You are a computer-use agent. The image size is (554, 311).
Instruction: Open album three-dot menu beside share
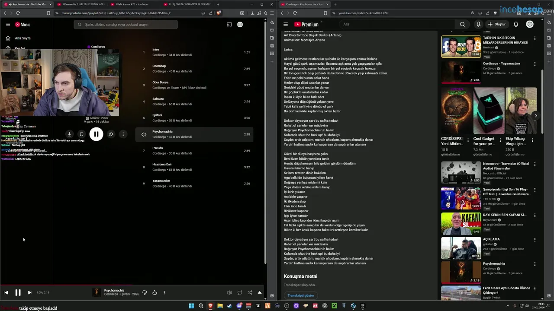click(123, 134)
